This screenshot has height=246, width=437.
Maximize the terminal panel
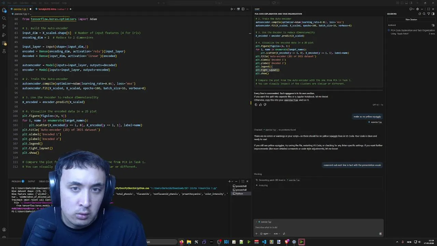click(243, 181)
